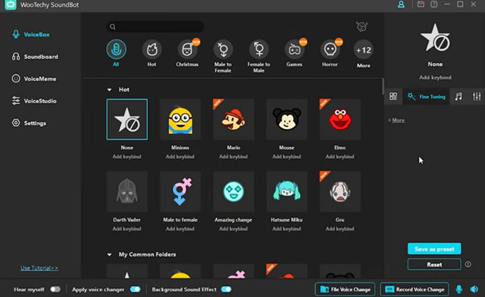The image size is (485, 297).
Task: Select the Hot category icon
Action: point(152,49)
